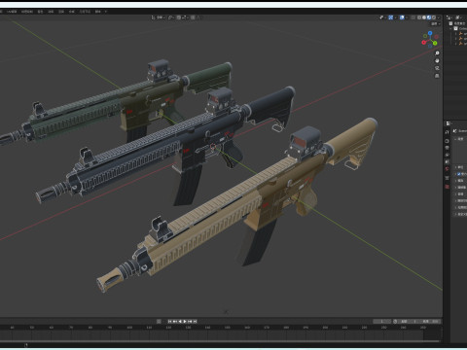Switch to the Texture Paint workspace tab
The width and height of the screenshot is (467, 350).
tap(27, 12)
